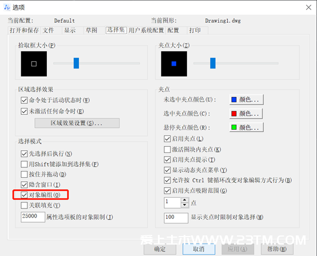317x256 pixels.
Task: Enable 激活图块内夹点 checkbox
Action: (167, 150)
